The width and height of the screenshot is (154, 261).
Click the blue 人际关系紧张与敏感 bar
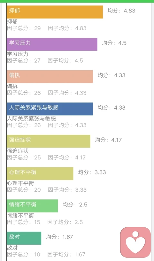pyautogui.click(x=50, y=109)
